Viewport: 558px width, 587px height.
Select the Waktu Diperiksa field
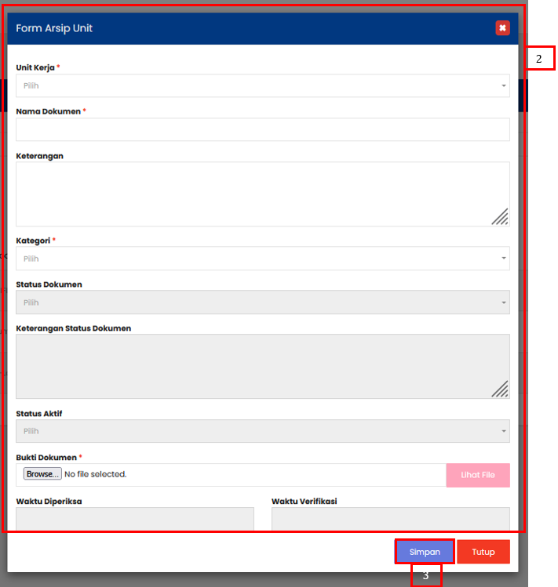pos(135,519)
